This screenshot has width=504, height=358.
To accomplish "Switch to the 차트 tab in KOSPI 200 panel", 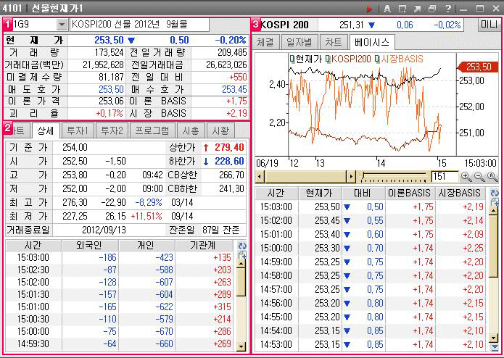I will 333,42.
